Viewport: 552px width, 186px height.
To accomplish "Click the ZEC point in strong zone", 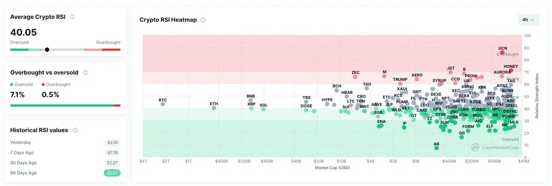I will click(x=355, y=77).
